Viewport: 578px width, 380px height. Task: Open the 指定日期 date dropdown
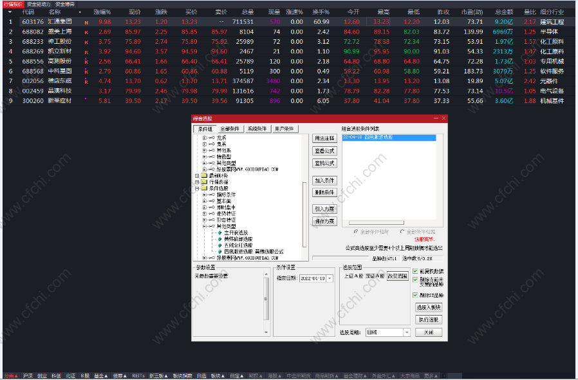coord(330,278)
